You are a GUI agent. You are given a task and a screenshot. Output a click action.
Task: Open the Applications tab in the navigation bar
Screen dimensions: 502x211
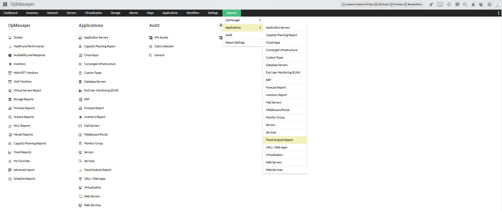pos(170,13)
